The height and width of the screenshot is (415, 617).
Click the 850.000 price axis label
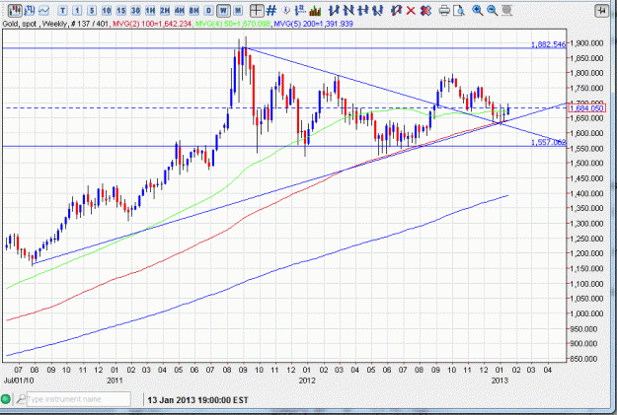[x=586, y=359]
